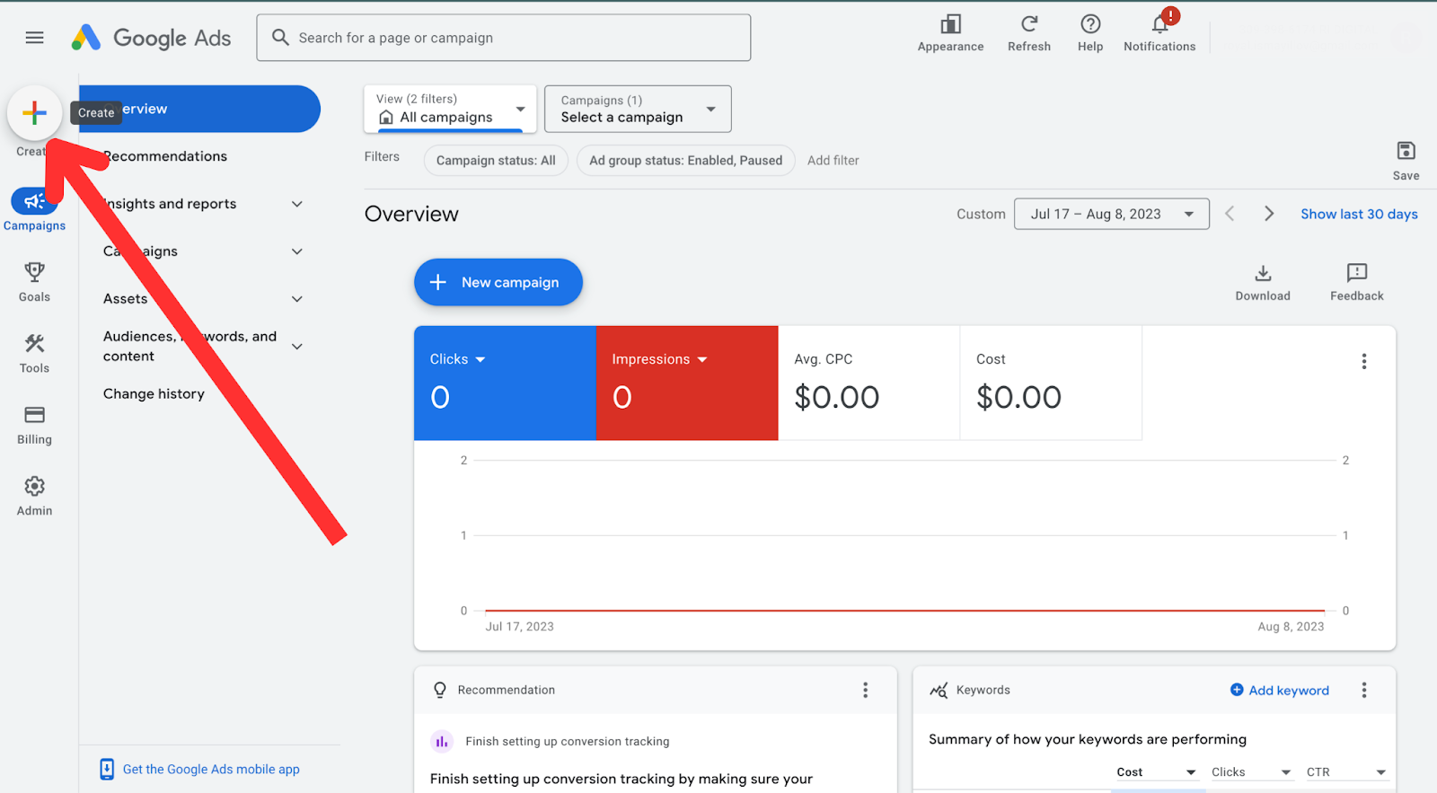Click Add filter
1437x793 pixels.
click(833, 161)
